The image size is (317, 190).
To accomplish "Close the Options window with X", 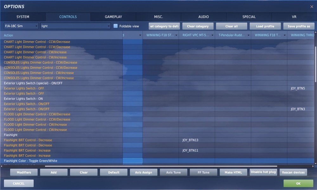I will 312,7.
